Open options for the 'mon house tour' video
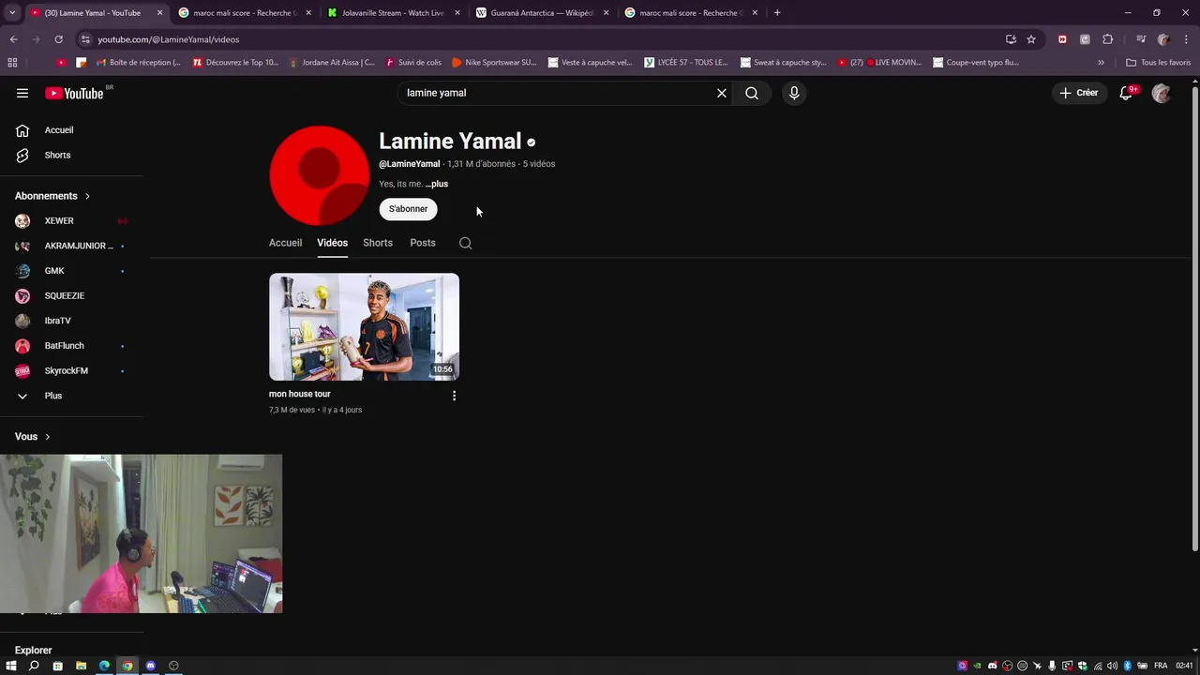 (454, 396)
